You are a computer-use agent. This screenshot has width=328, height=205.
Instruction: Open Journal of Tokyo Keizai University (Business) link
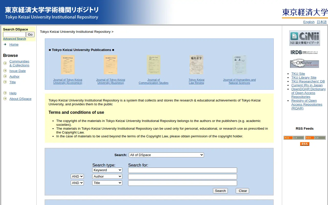[110, 81]
